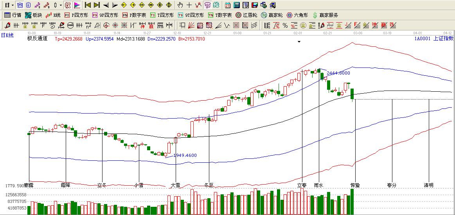Click the small black triangle above chart
The height and width of the screenshot is (215, 455).
coord(299,42)
